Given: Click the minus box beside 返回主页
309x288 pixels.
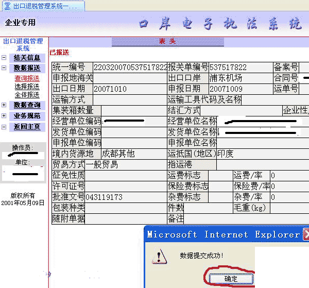Looking at the screenshot, I should [4, 127].
